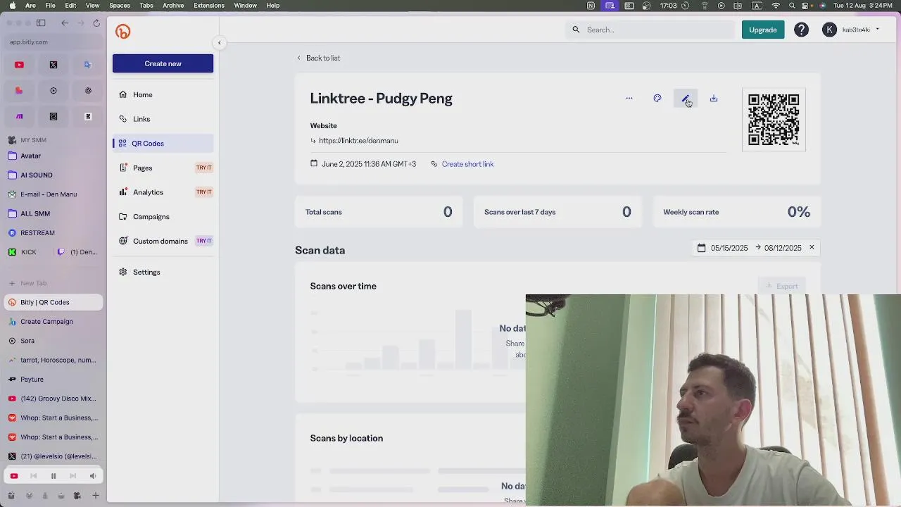
Task: Switch to the @levelsio X tab
Action: [53, 456]
